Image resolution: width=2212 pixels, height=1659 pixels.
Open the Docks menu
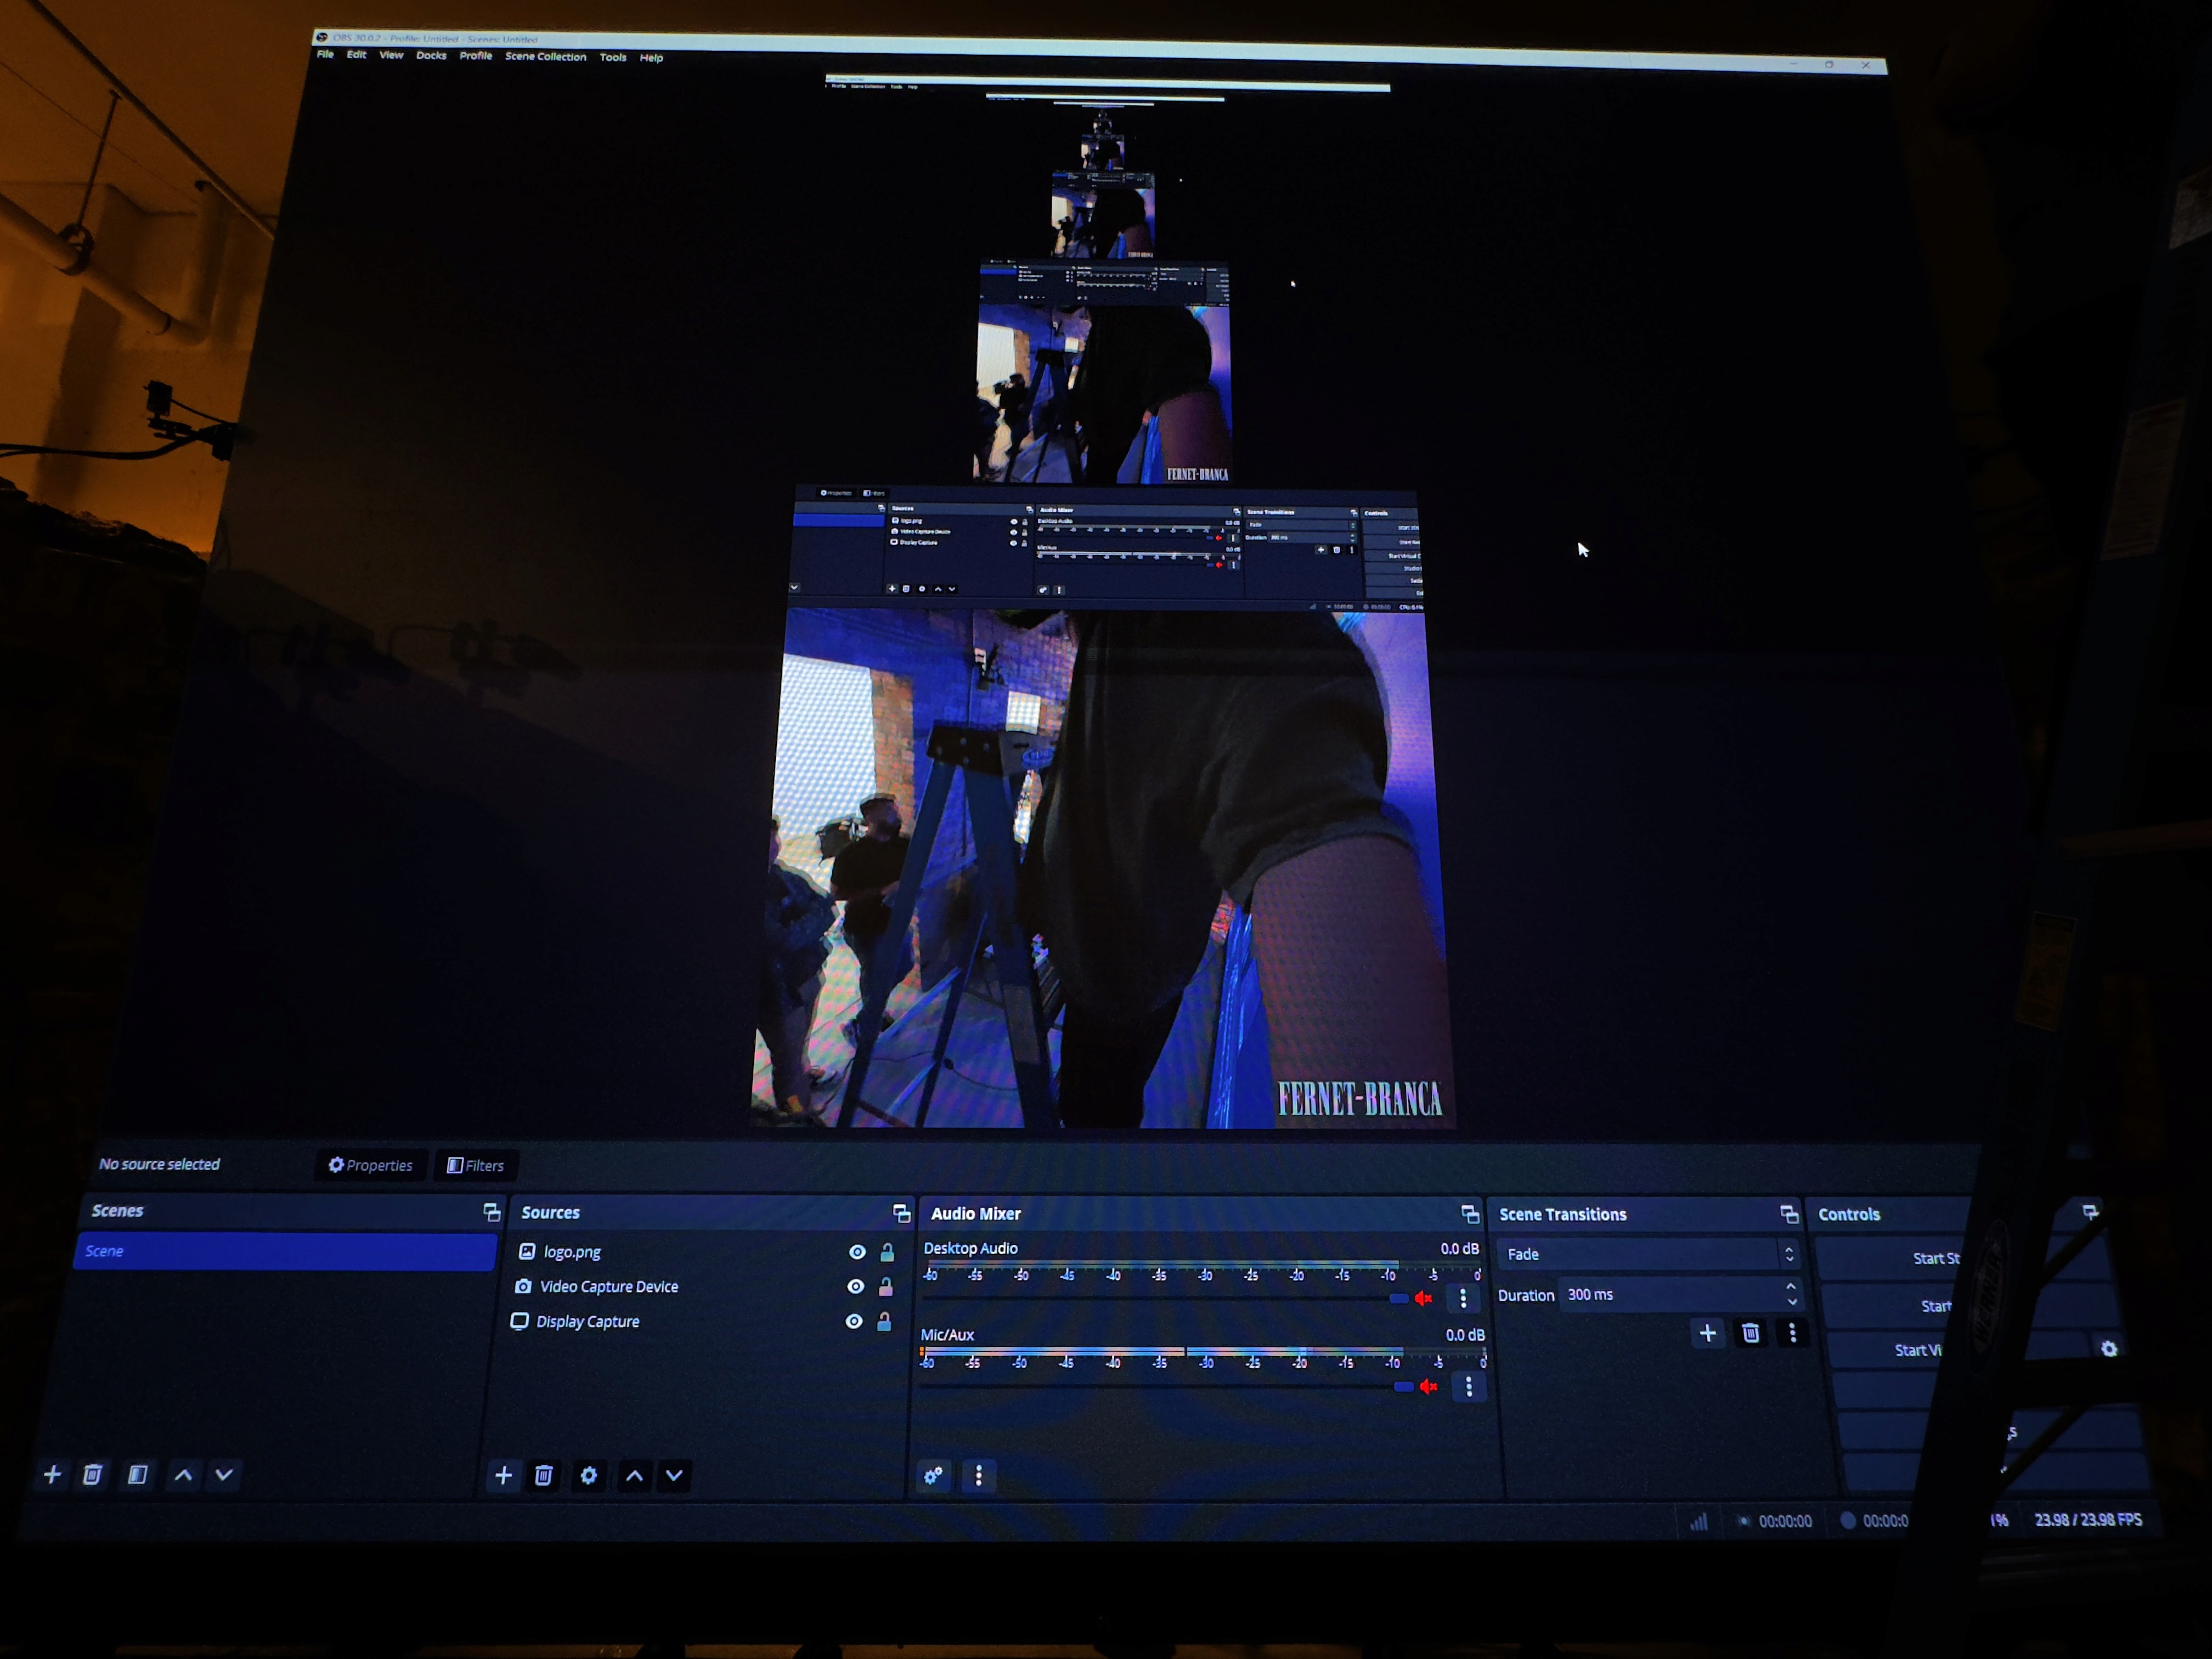coord(431,56)
